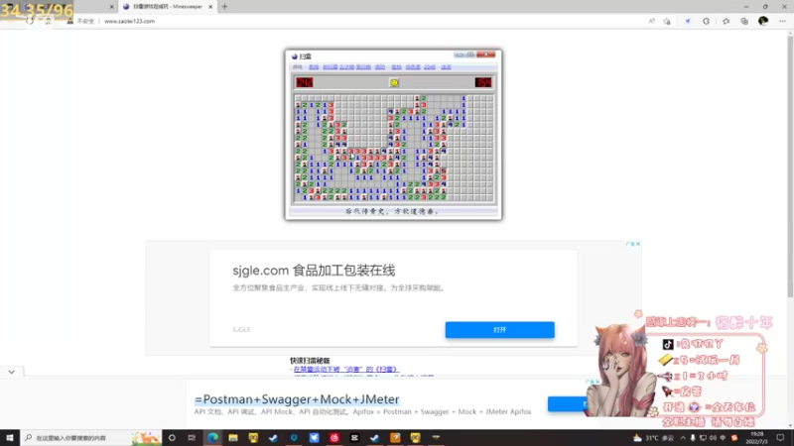
Task: Open the browser settings and more menu
Action: (782, 21)
